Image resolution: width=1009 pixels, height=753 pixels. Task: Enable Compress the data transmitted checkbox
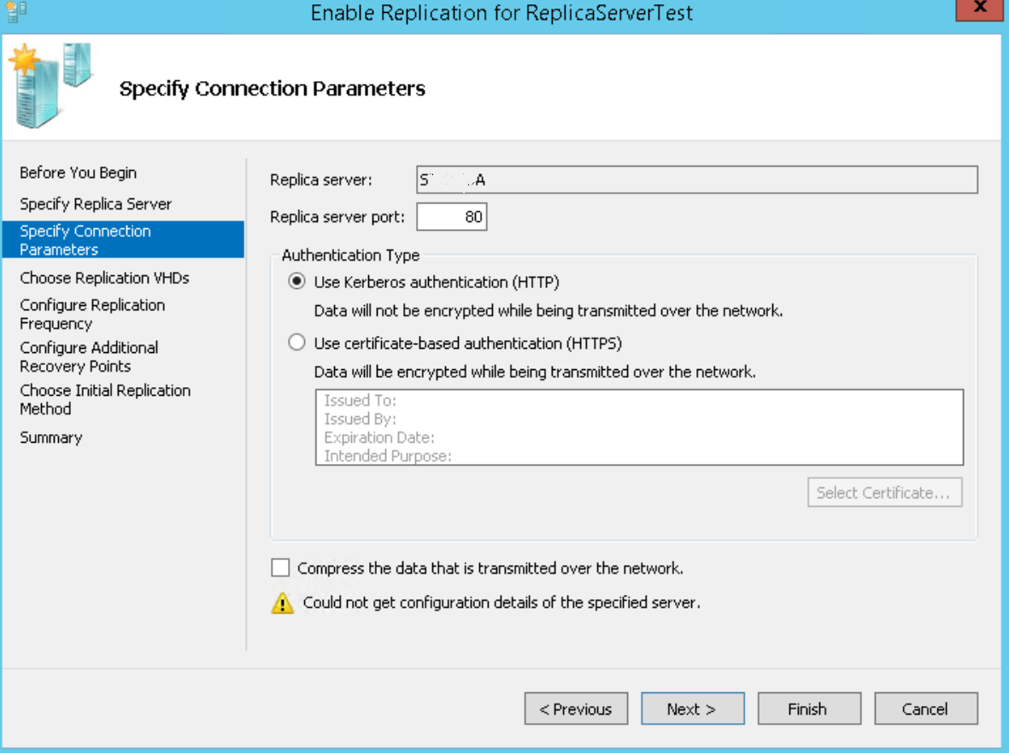click(x=280, y=568)
